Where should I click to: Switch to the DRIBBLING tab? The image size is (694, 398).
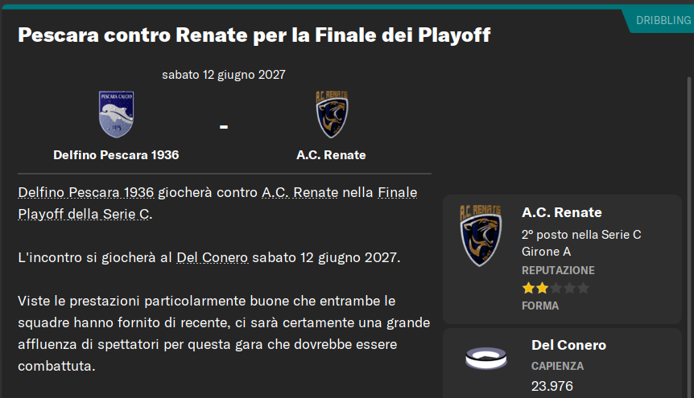(x=663, y=20)
